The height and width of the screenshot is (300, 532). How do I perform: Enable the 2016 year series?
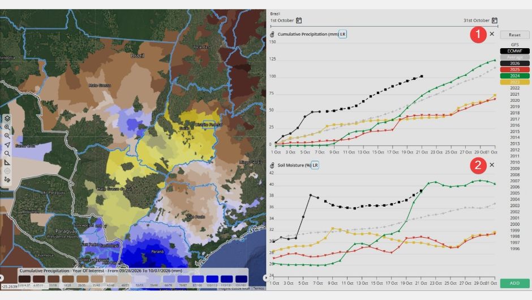pyautogui.click(x=514, y=125)
